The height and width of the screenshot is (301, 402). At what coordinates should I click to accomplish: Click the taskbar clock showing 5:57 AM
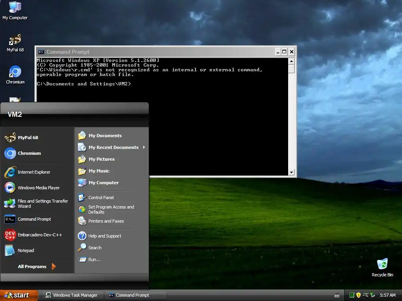(x=387, y=295)
